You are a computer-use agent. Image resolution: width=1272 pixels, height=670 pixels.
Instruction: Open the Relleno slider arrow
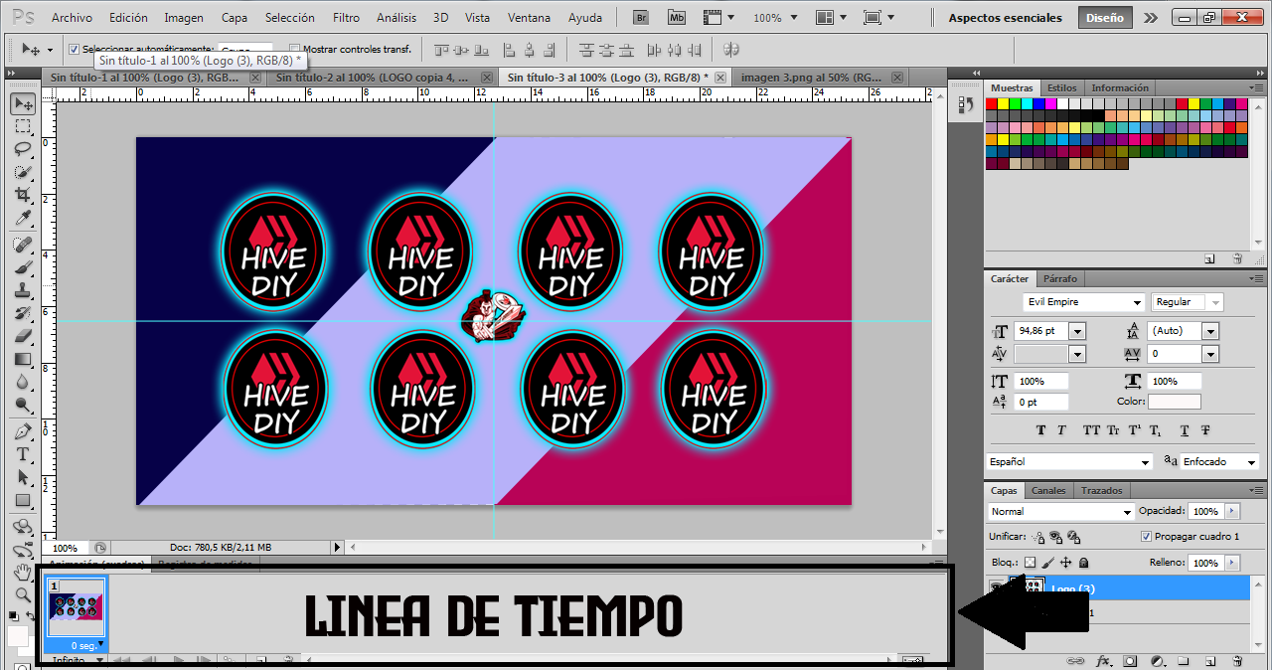click(1232, 563)
